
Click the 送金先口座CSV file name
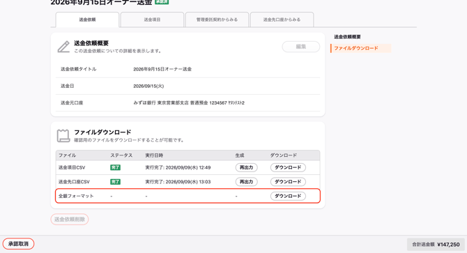click(x=74, y=182)
